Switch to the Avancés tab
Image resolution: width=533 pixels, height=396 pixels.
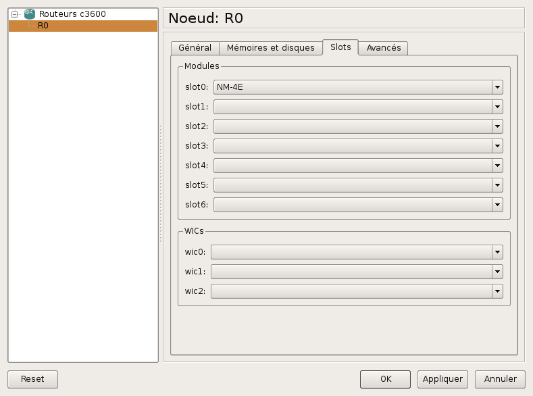coord(384,48)
